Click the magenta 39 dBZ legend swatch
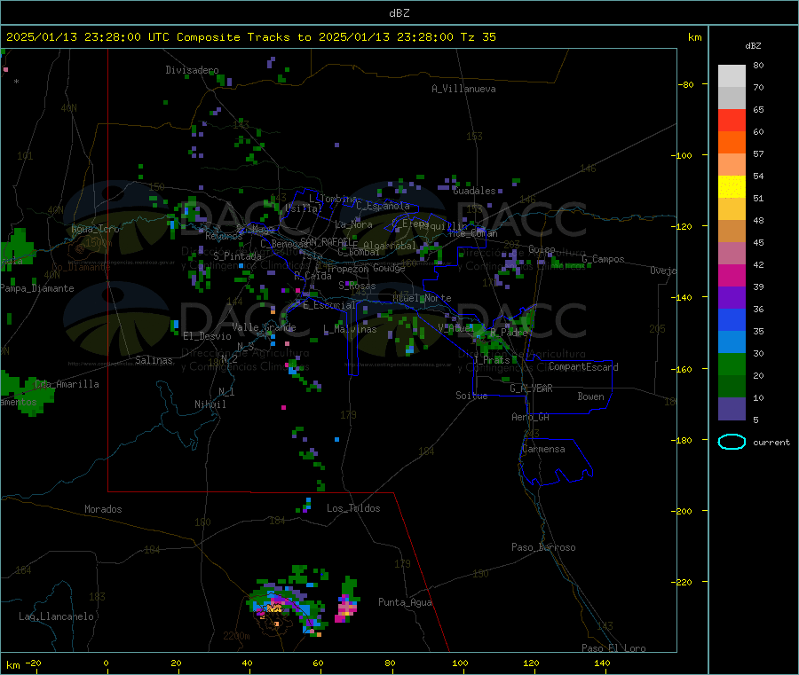Screen dimensions: 799x675 pyautogui.click(x=732, y=275)
